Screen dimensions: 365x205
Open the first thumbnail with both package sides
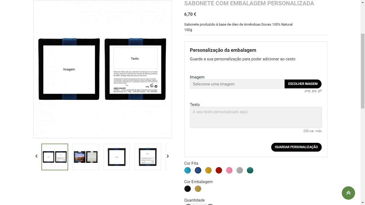(55, 157)
